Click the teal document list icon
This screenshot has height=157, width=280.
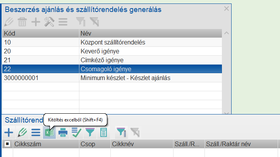(x=103, y=133)
